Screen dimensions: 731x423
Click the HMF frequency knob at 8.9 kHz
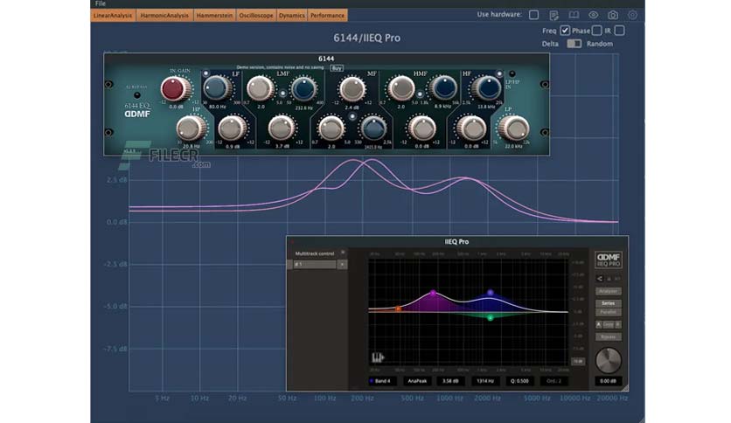click(x=443, y=88)
